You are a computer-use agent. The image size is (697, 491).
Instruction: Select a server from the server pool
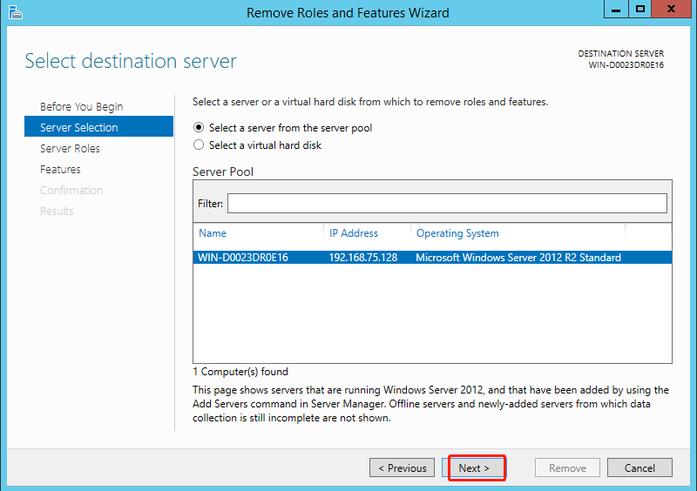point(199,128)
